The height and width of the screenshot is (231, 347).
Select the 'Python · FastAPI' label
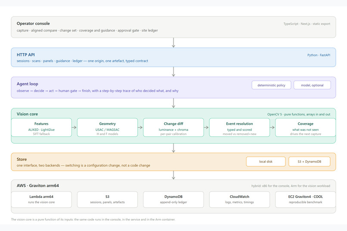(x=319, y=55)
